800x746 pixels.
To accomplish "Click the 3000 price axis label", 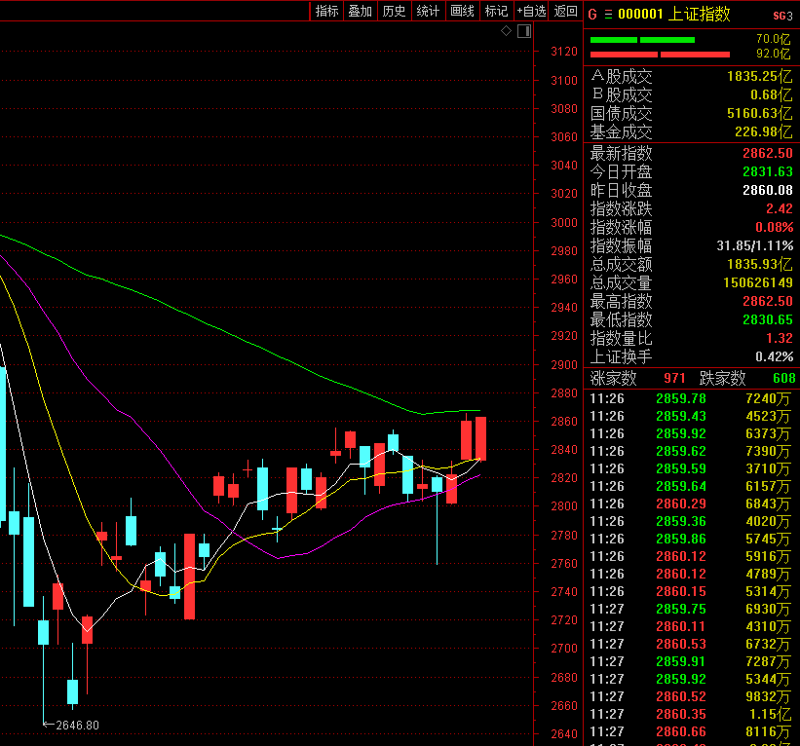I will pyautogui.click(x=564, y=223).
